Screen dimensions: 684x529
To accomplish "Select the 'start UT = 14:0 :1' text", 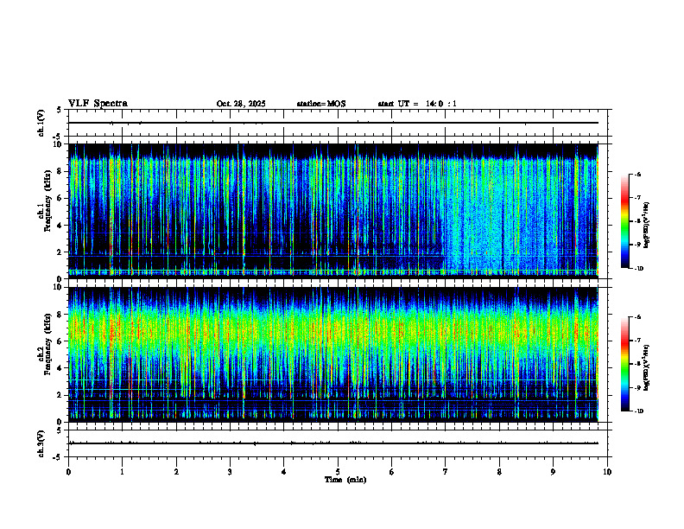I will point(417,104).
